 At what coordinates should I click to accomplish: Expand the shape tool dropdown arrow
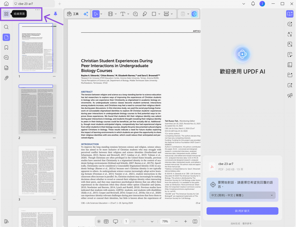tap(159, 14)
